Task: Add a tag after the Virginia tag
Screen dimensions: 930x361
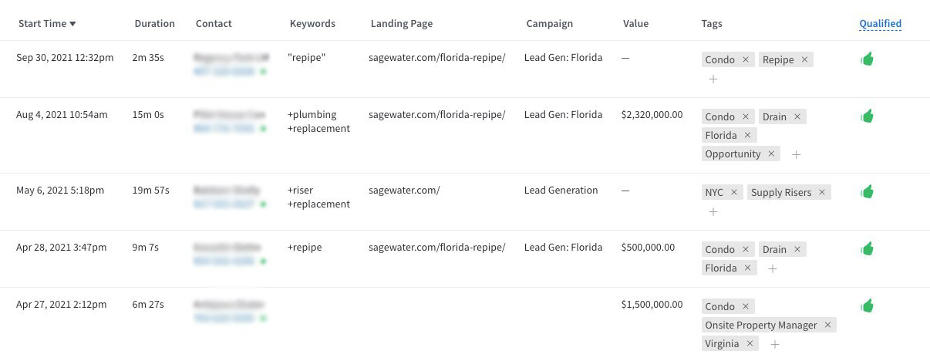Action: (x=775, y=344)
